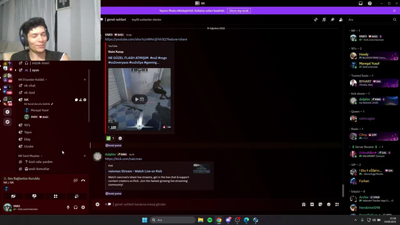Viewport: 400px width, 225px height.
Task: Collapse the 'NK Efsaneler Kulübü' category
Action: 32,80
